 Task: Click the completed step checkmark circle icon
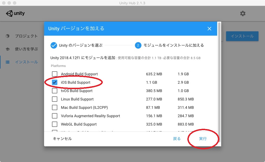(x=54, y=45)
